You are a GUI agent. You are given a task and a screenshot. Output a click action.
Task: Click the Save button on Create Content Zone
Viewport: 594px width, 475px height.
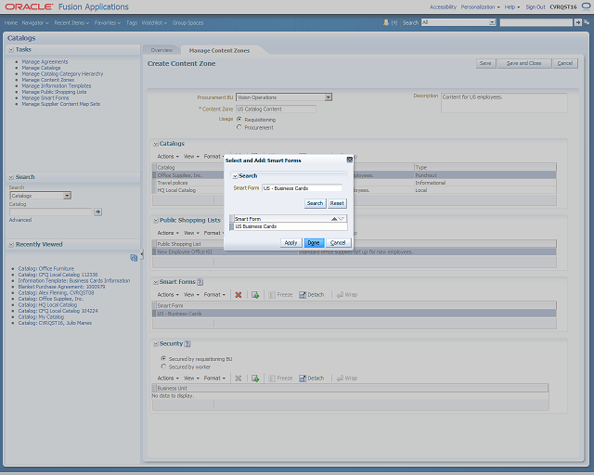[x=485, y=63]
